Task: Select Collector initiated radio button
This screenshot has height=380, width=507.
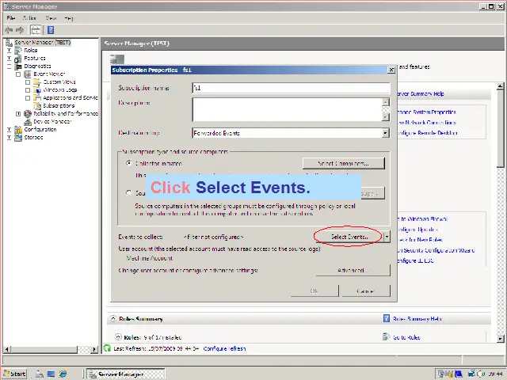Action: pos(129,163)
